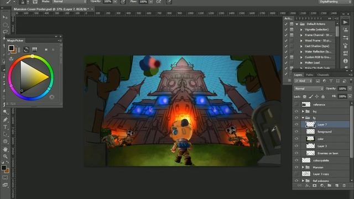Hide the Layer 3 eye icon
354x199 pixels.
pyautogui.click(x=296, y=146)
